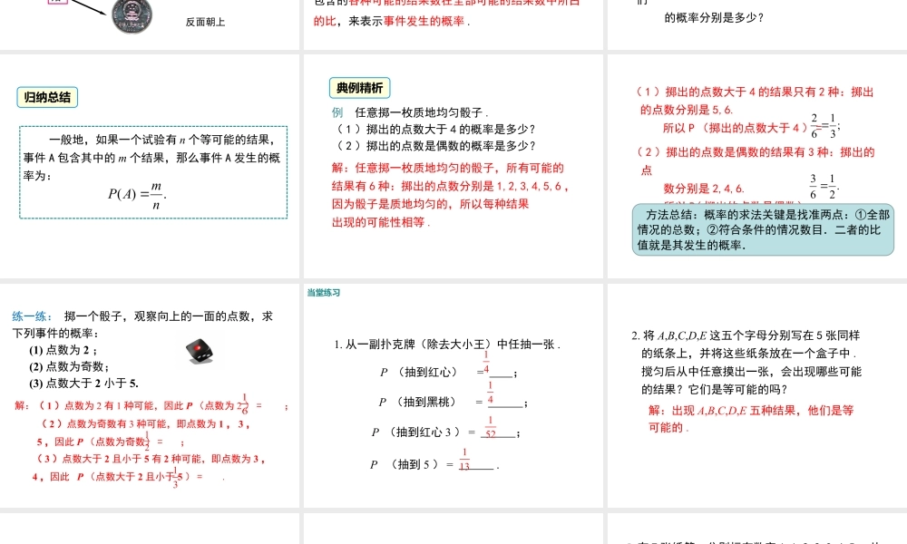Click the 典例精析 label badge
The width and height of the screenshot is (907, 544).
357,88
